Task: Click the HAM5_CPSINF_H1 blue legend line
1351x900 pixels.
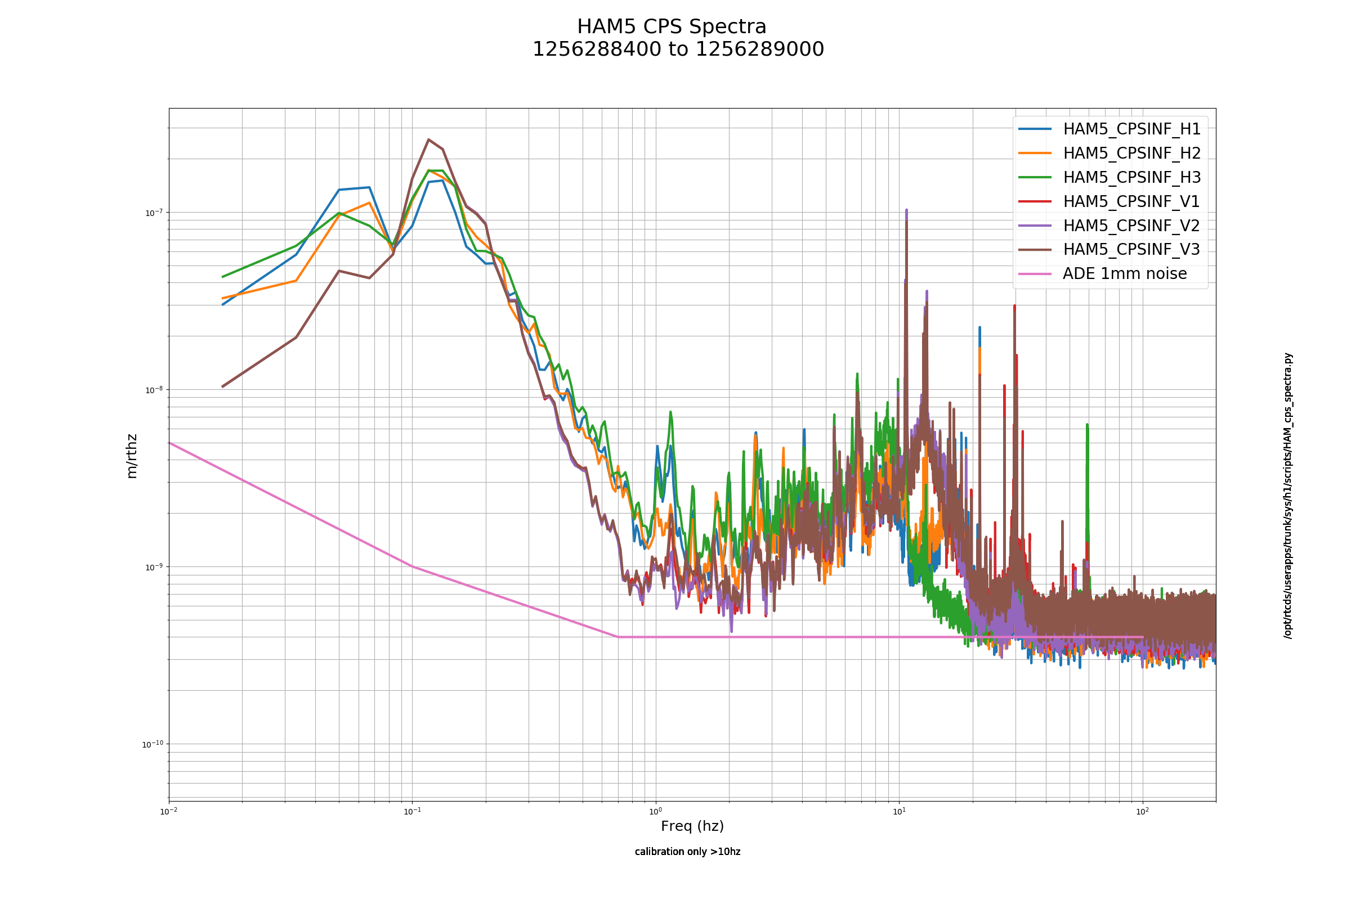Action: click(x=1035, y=129)
